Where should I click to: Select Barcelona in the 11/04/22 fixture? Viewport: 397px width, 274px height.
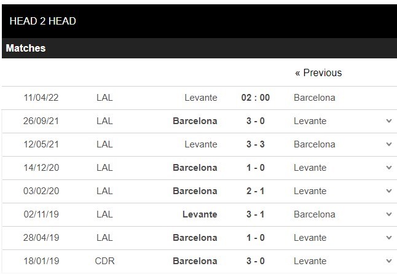(x=315, y=98)
